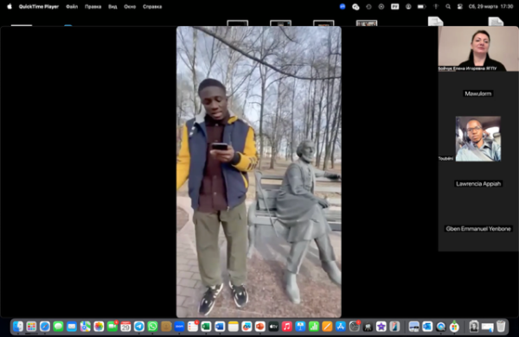Open App Store from Dock
The height and width of the screenshot is (337, 519).
[341, 327]
